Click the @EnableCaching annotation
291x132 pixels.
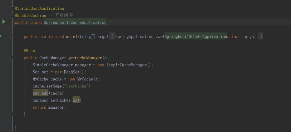[x=30, y=15]
